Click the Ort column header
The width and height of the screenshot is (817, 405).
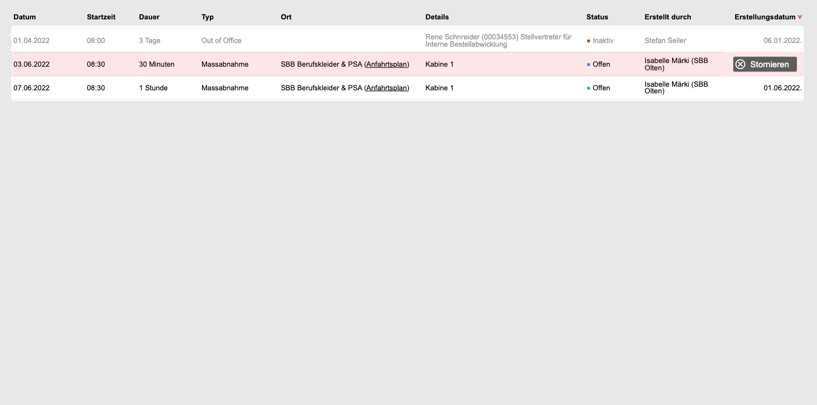pyautogui.click(x=286, y=17)
